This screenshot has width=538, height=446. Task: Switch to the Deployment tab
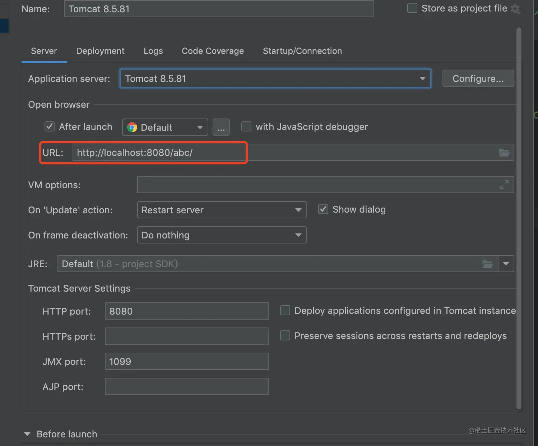point(100,51)
